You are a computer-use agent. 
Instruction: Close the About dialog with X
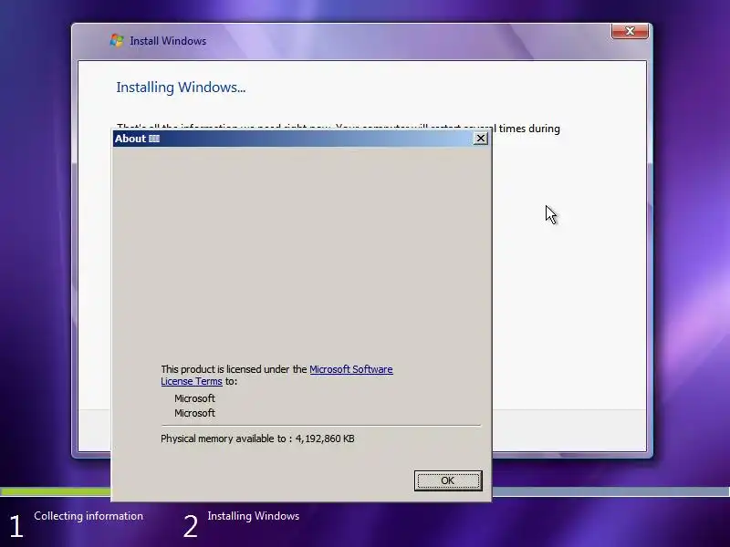click(x=480, y=139)
